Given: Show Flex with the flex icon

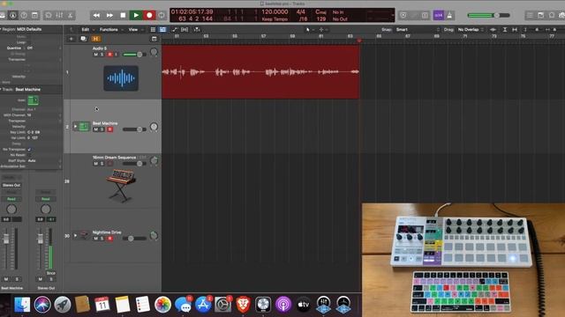Looking at the screenshot, I should click(x=185, y=29).
